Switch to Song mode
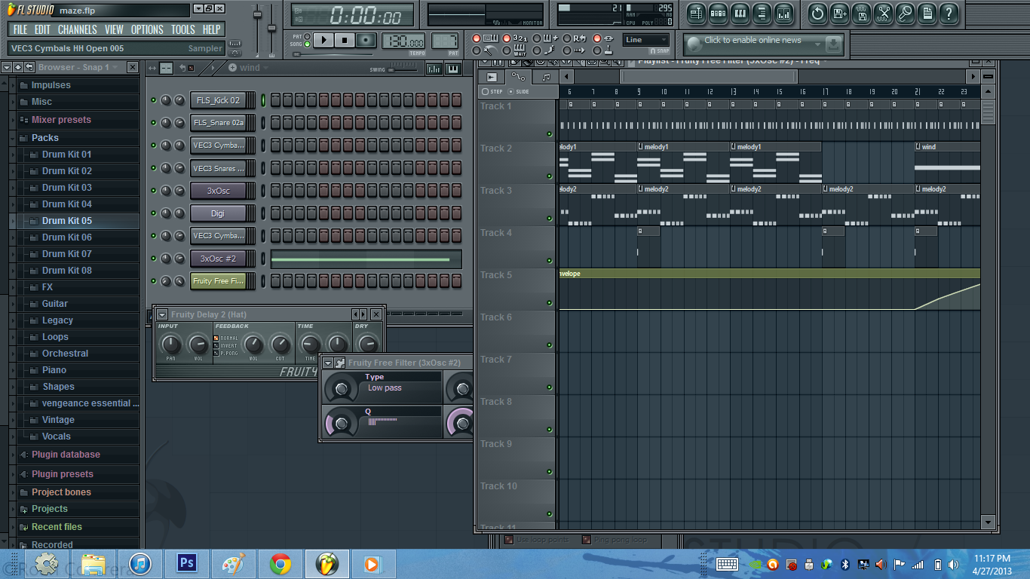Image resolution: width=1030 pixels, height=579 pixels. pos(307,44)
